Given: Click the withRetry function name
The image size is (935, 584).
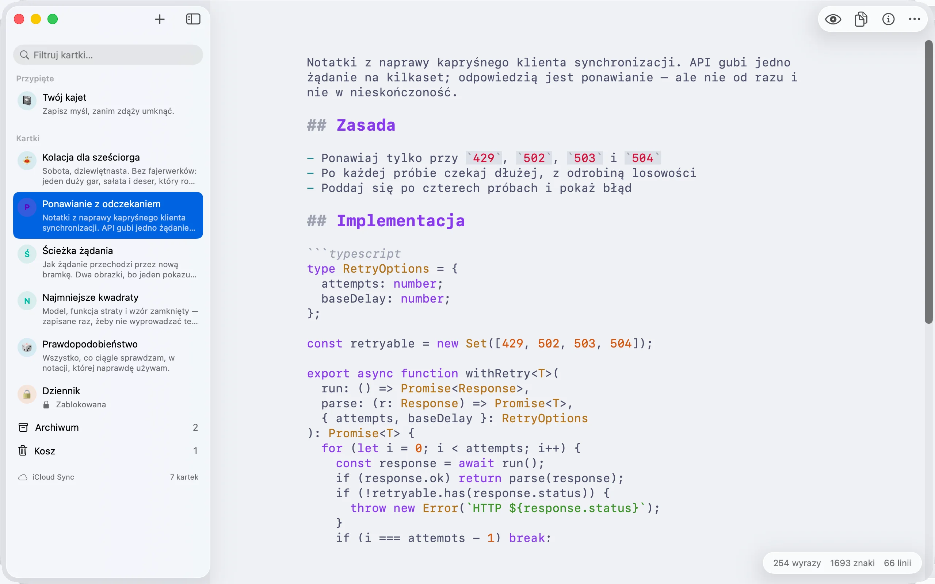Looking at the screenshot, I should point(498,373).
